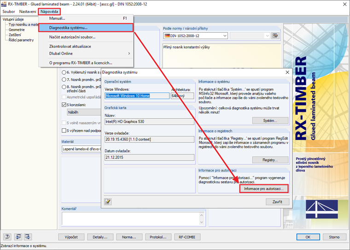Screen dimensions: 350x250
Task: Open the Nastavení menu
Action: point(28,12)
